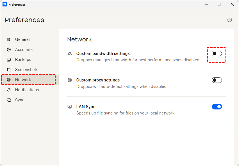Disable the LAN Sync toggle

click(x=217, y=107)
